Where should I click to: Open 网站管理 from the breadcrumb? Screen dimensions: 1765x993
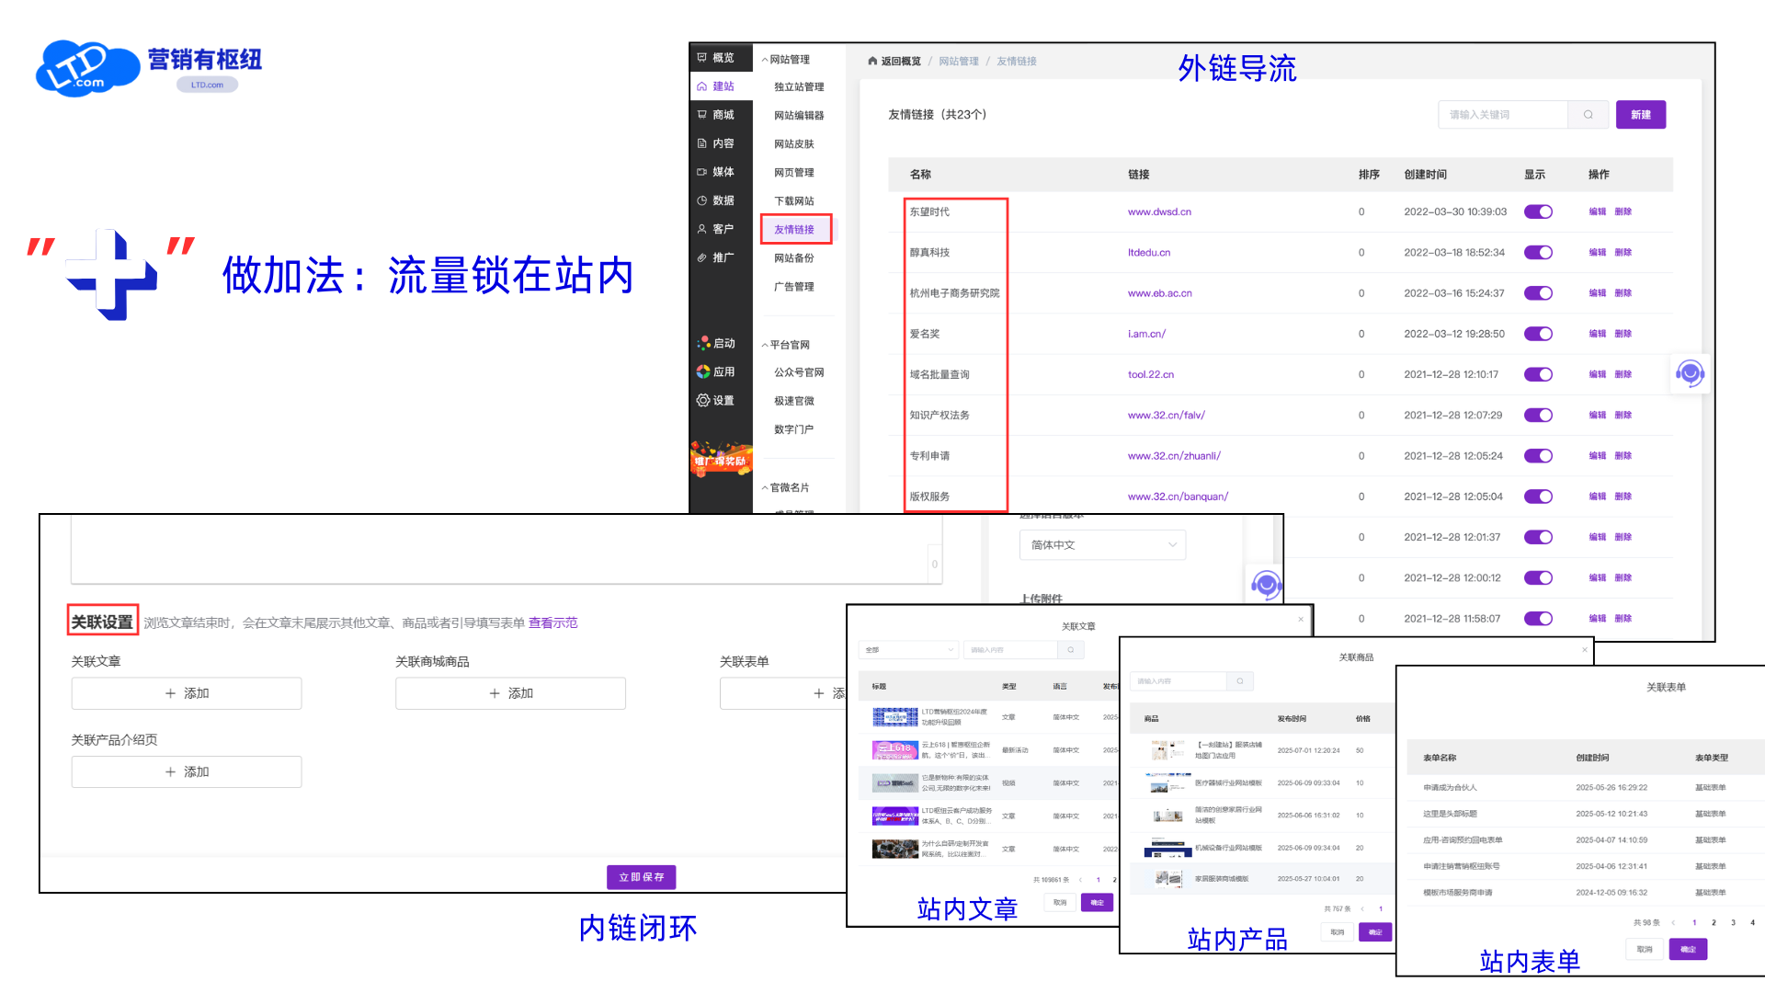tap(958, 61)
